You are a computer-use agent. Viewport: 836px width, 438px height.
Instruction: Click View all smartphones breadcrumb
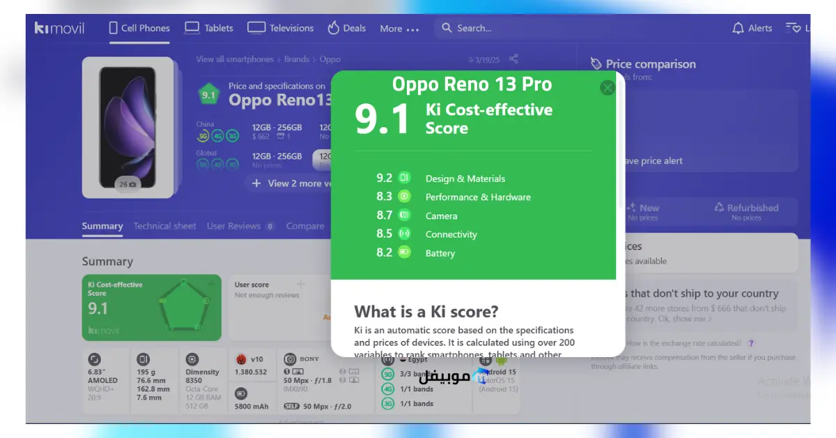click(x=235, y=59)
